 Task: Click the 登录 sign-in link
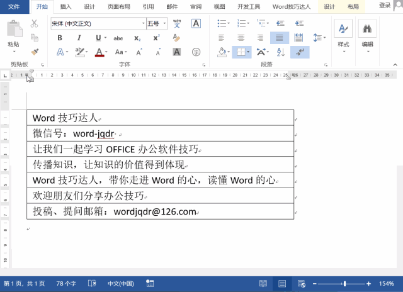click(x=385, y=6)
